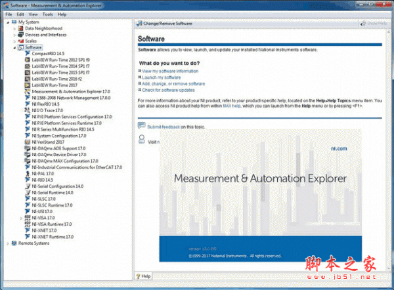Screen dimensions: 394x290
Task: Click NI-Serial Configuration 14.0 icon
Action: (x=28, y=186)
